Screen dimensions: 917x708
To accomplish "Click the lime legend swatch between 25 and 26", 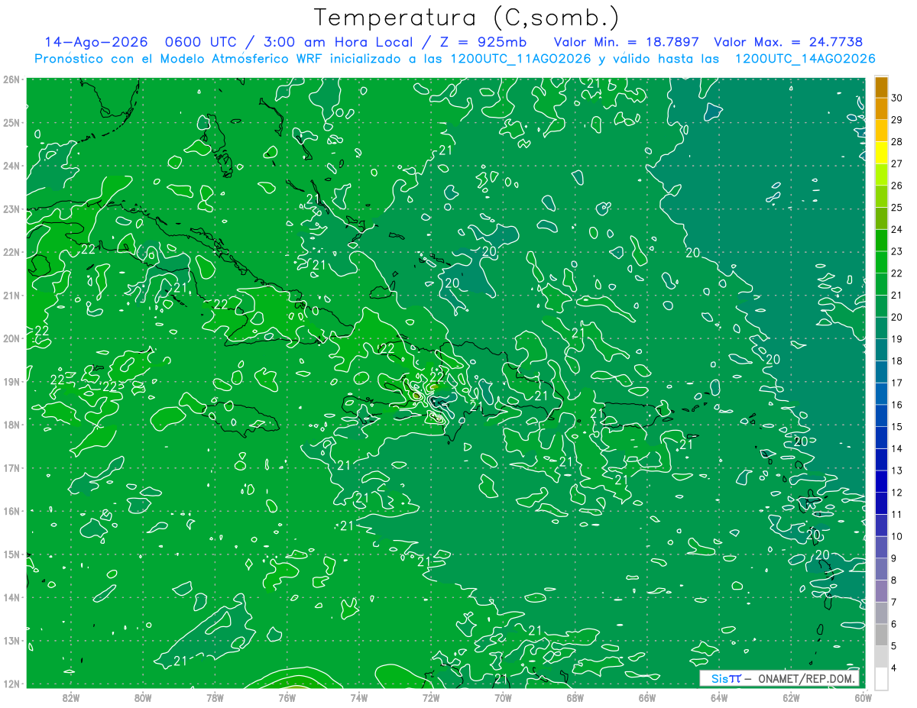I will pyautogui.click(x=881, y=197).
